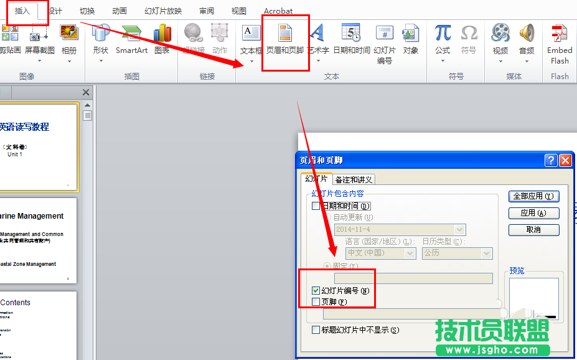Screen dimensions: 577x360
Task: Expand the Photo Album (相册) dropdown arrow
Action: pos(69,61)
